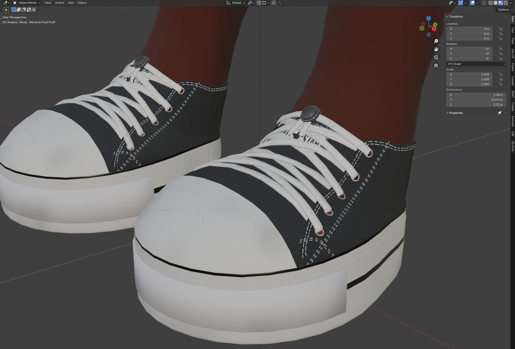Viewport: 515px width, 349px height.
Task: Click the Dimensions X field
Action: 476,95
